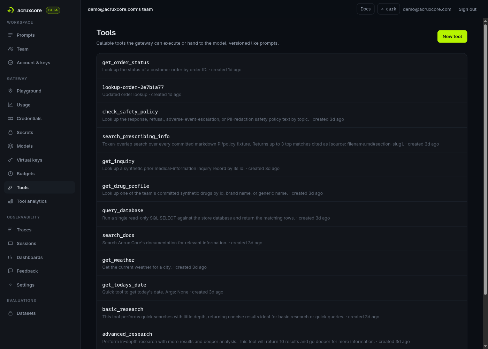
Task: Click the Team people icon
Action: [x=10, y=49]
